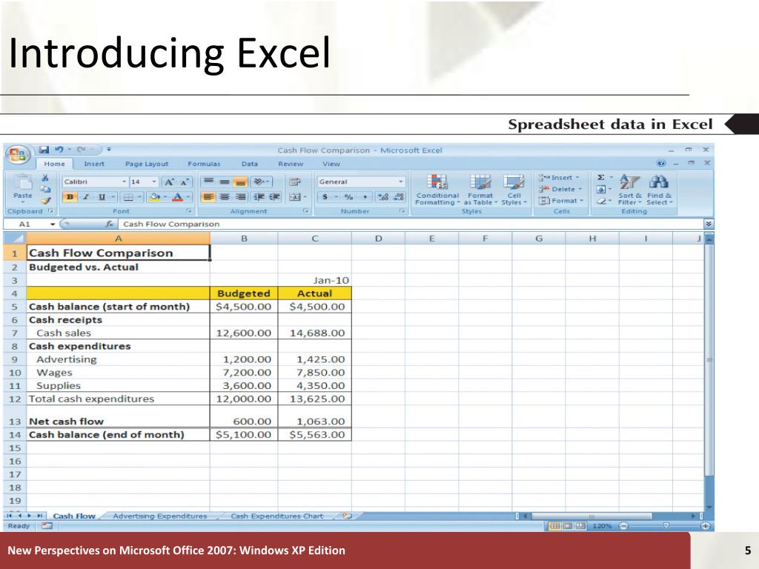Open the Format as Table gallery
This screenshot has height=569, width=759.
480,190
